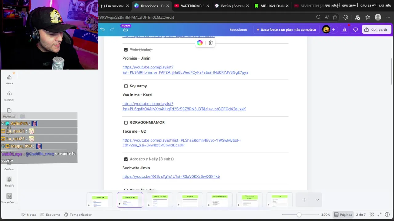The width and height of the screenshot is (394, 221).
Task: Open the You in me - Kard playlist link
Action: [184, 106]
